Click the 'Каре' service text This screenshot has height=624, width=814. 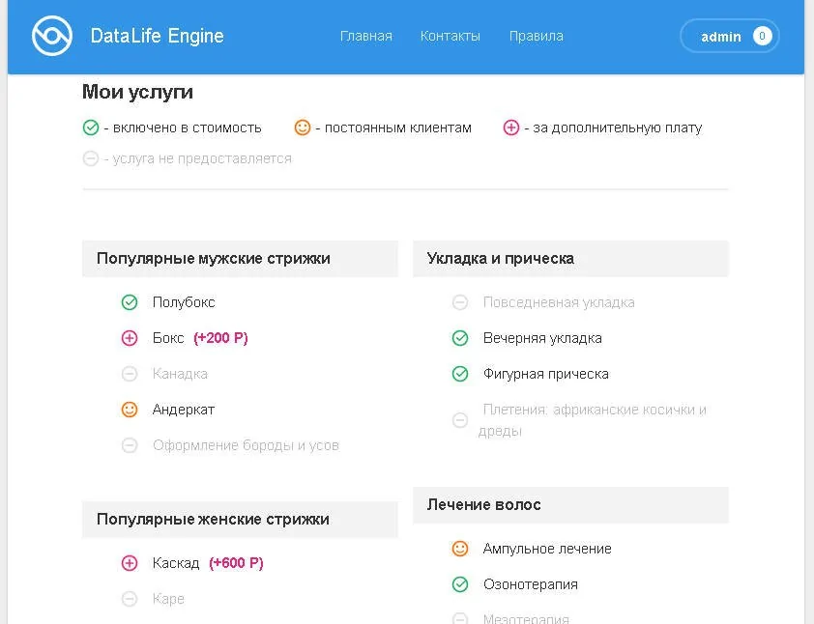point(168,599)
